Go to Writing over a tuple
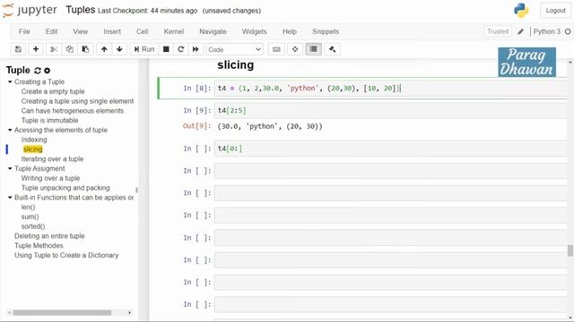This screenshot has width=574, height=322. tap(50, 178)
